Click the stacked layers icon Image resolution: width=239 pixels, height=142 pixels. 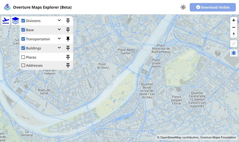pos(15,21)
